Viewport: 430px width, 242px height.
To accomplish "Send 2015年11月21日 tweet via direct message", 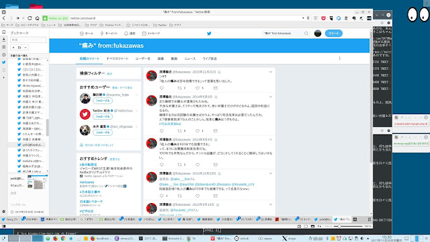I will tap(216, 88).
